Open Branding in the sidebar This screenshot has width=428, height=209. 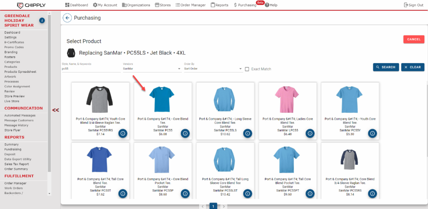(x=11, y=52)
